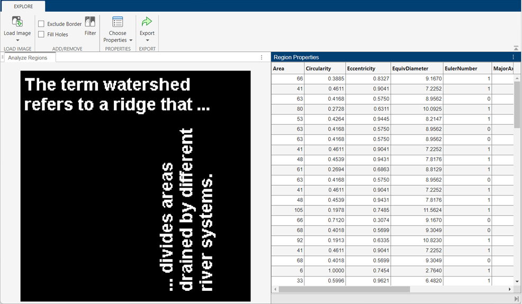Select the Circularity cell 1.0000
The image size is (522, 304).
(x=325, y=271)
